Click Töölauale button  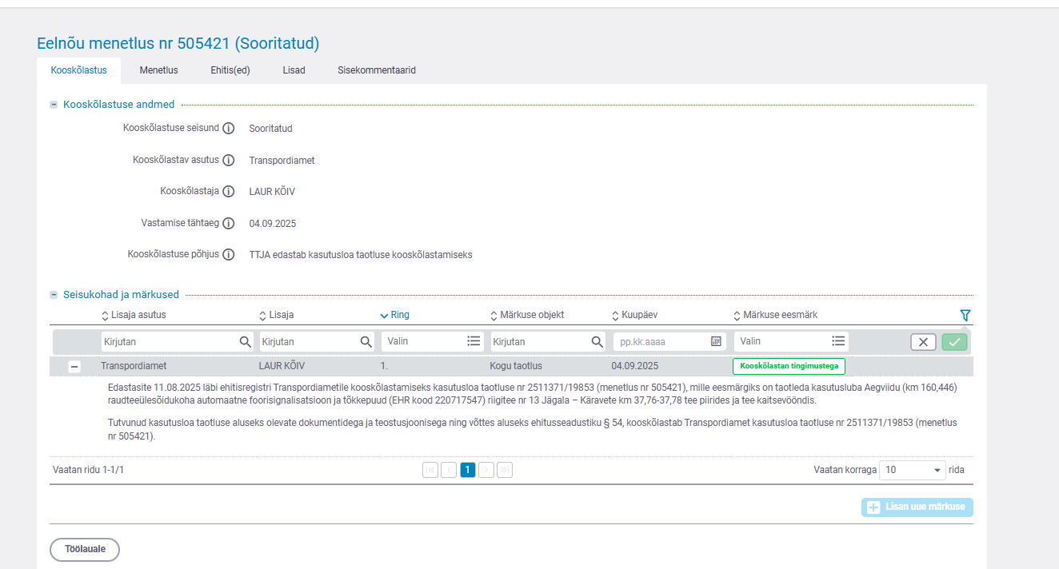coord(85,550)
